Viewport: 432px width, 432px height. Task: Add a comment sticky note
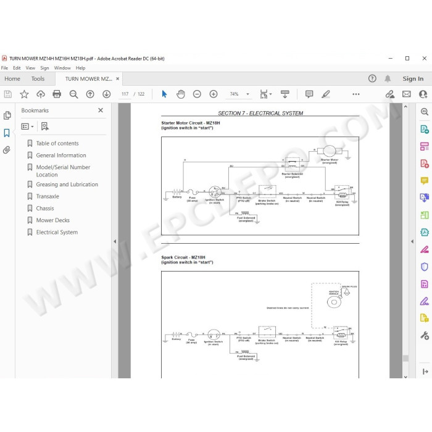point(309,94)
